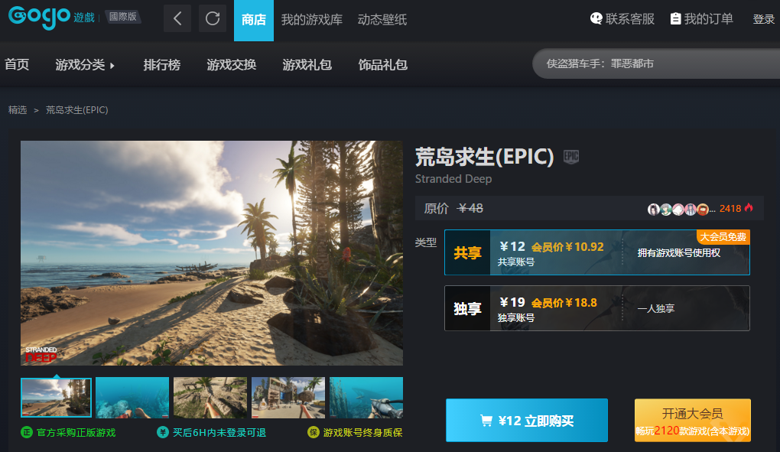Go to 首页 in the navigation bar
The width and height of the screenshot is (780, 452).
(x=17, y=65)
